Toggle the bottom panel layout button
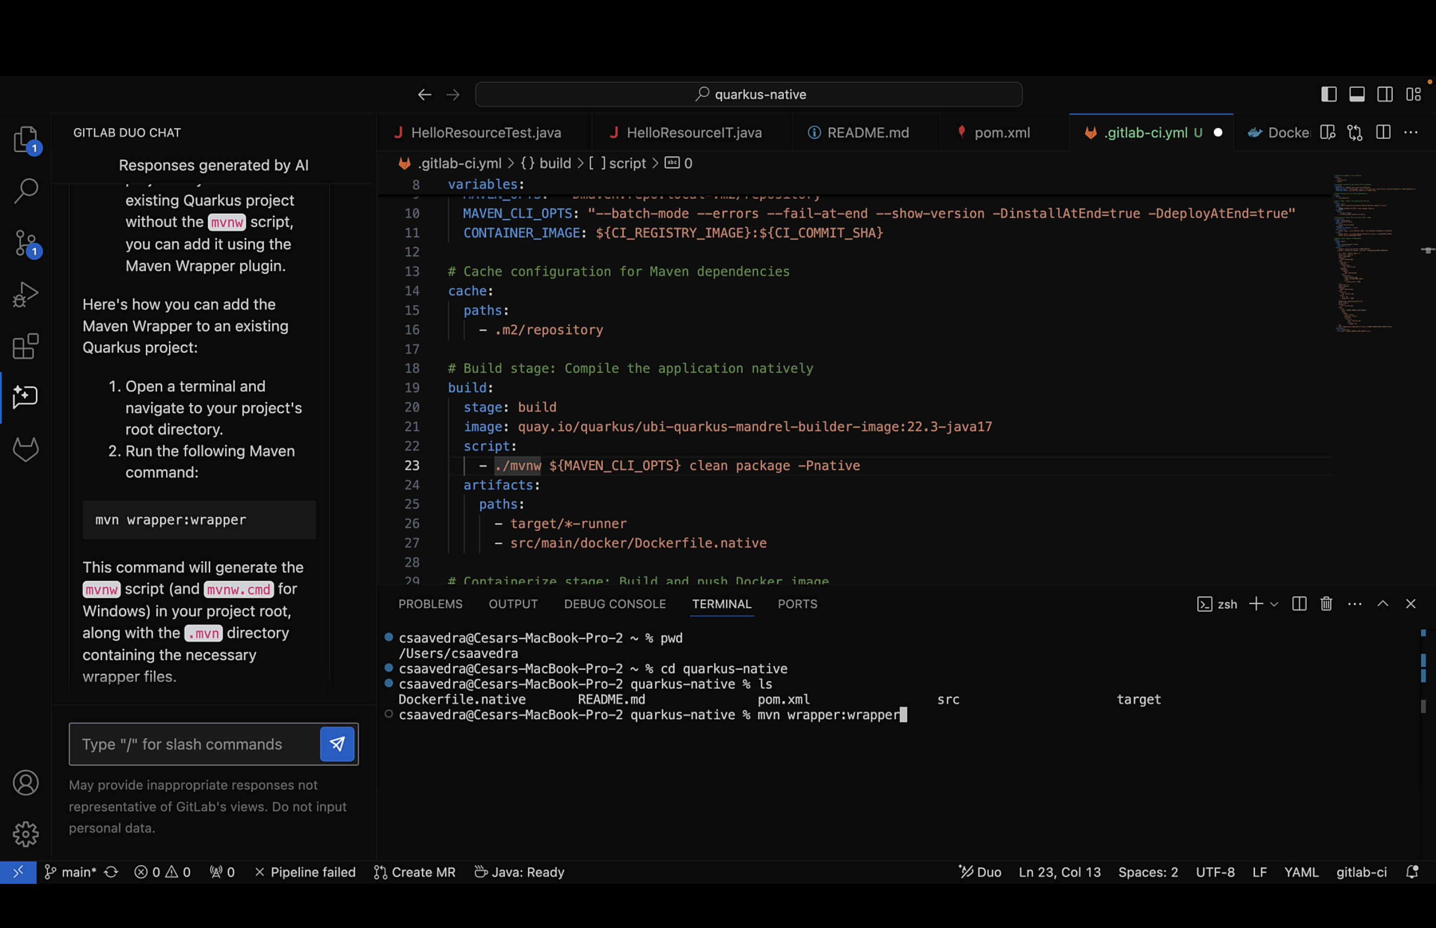 (1356, 95)
